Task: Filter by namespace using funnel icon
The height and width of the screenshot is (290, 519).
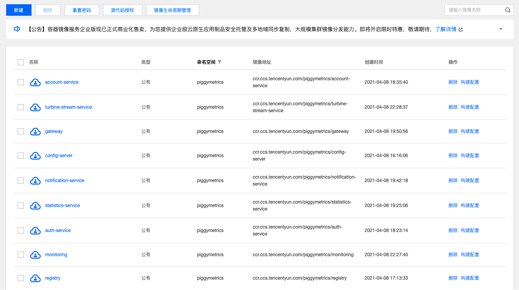Action: (220, 62)
